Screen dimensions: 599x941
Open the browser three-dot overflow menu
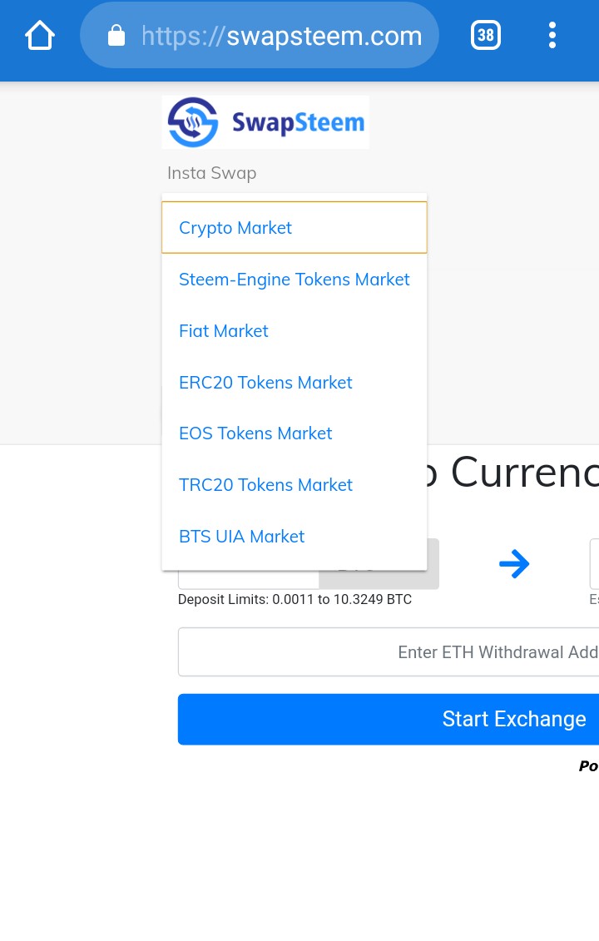tap(552, 36)
